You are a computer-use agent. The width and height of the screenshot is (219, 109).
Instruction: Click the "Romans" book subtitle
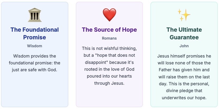coord(109,38)
